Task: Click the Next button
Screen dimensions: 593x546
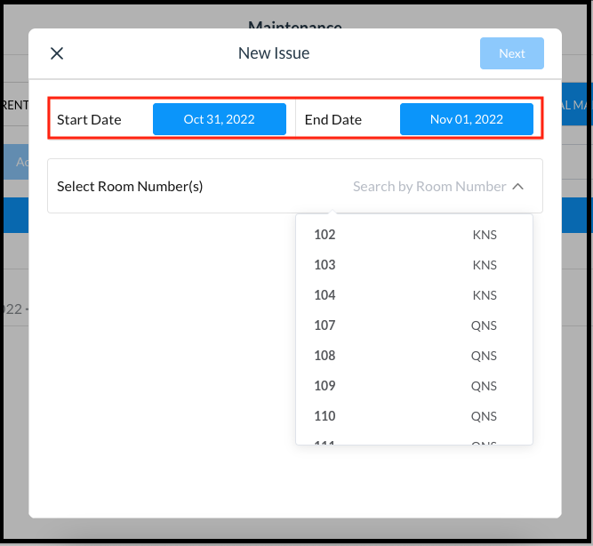Action: (511, 53)
